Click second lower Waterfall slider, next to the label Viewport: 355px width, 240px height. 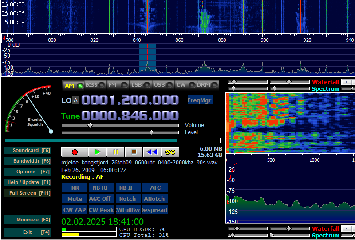pyautogui.click(x=289, y=228)
